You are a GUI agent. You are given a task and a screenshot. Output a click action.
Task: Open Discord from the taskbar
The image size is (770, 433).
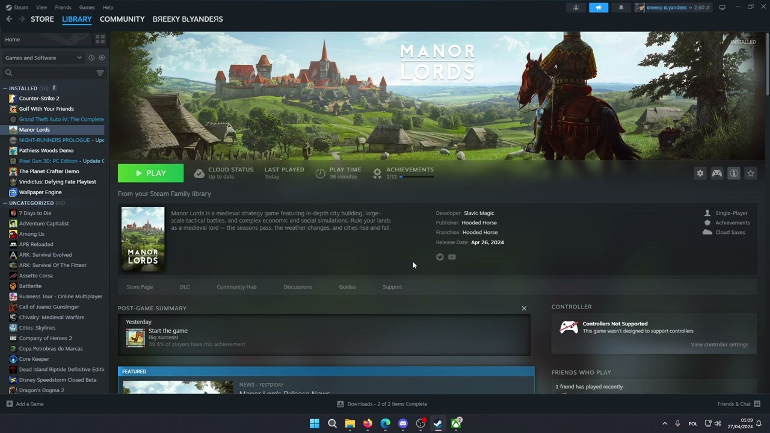[x=403, y=423]
